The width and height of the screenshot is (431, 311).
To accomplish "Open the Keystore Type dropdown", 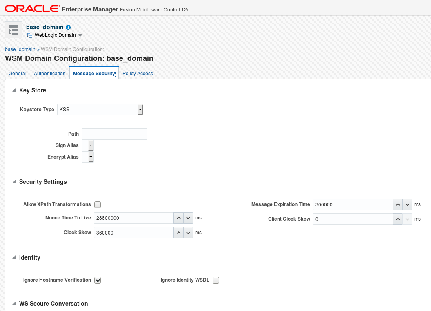I will click(x=140, y=110).
